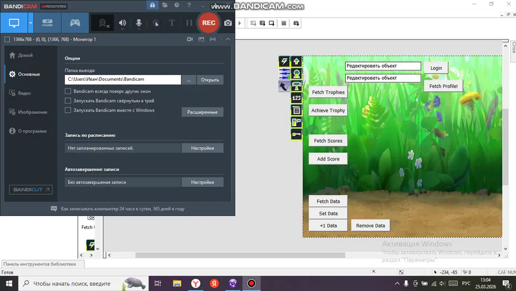This screenshot has height=291, width=516.
Task: Click the Открыть button
Action: (210, 80)
